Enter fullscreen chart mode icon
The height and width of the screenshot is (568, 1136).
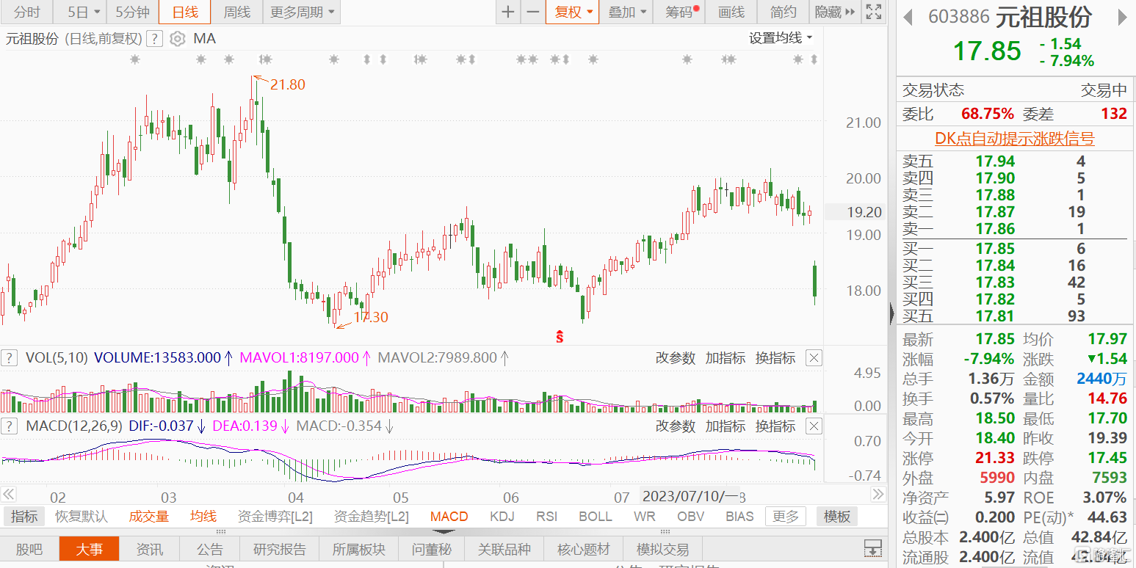[x=872, y=12]
